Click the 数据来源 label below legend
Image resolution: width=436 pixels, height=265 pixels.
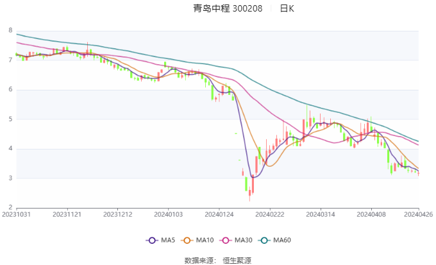click(199, 260)
